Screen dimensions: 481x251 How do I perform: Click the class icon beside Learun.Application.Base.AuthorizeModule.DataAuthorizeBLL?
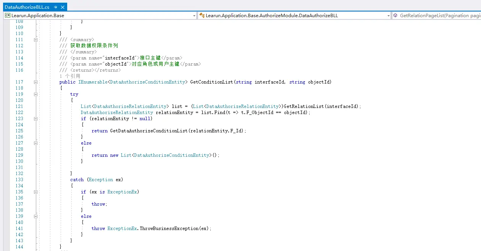[x=202, y=16]
